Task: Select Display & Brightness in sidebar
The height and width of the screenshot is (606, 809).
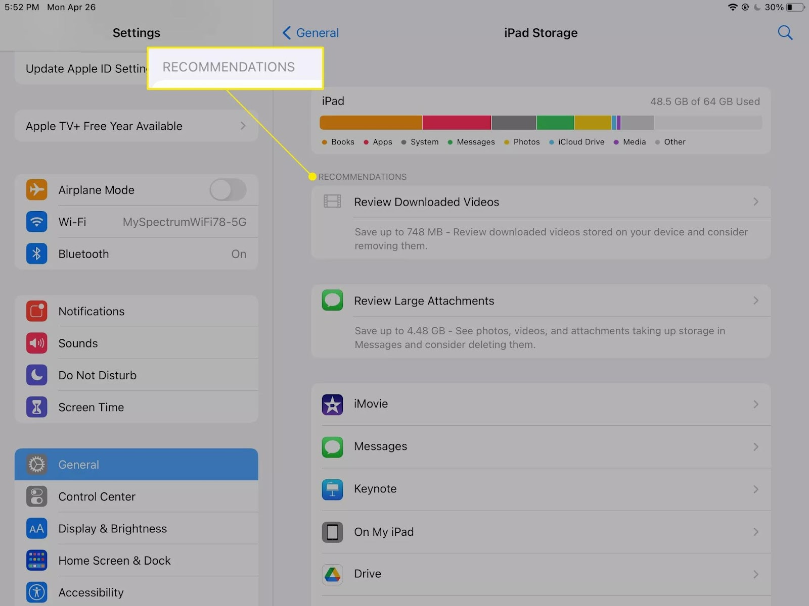Action: tap(137, 529)
